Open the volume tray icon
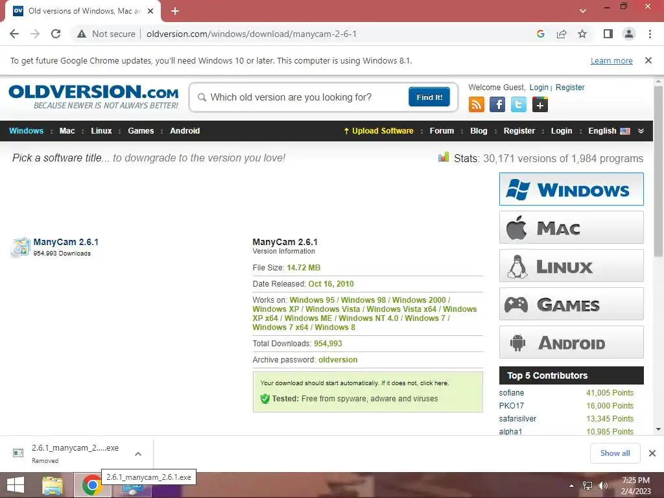This screenshot has height=498, width=664. [x=602, y=486]
